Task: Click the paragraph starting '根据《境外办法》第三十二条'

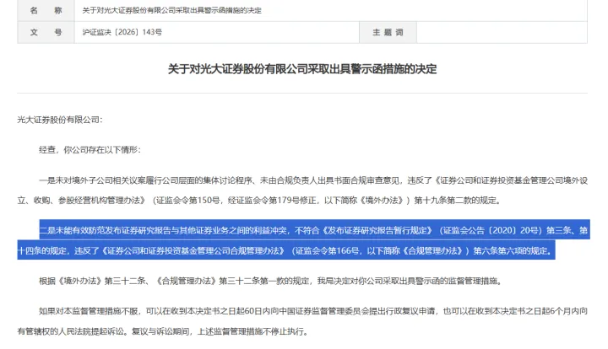Action: point(271,281)
